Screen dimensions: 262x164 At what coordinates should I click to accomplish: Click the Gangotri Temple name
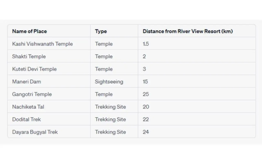point(32,94)
